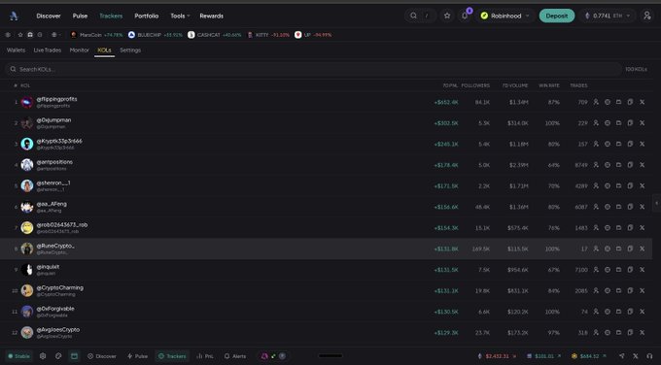This screenshot has width=661, height=365.
Task: Select @shenron__1 KOL name
Action: [x=53, y=183]
